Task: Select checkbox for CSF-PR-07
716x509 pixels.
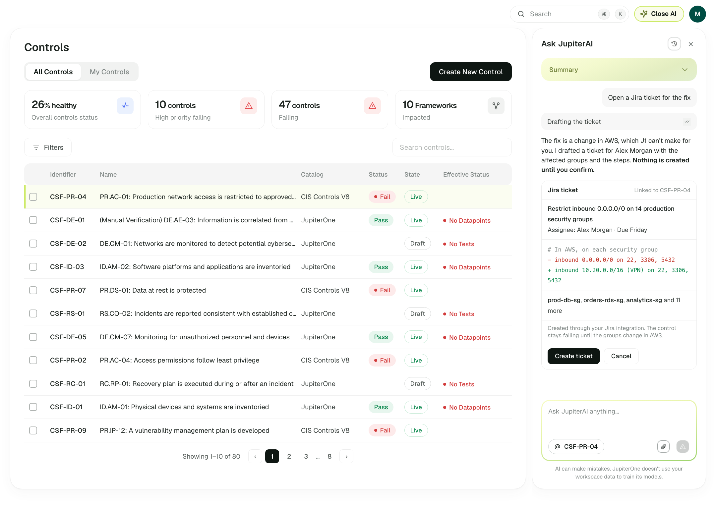Action: coord(33,290)
